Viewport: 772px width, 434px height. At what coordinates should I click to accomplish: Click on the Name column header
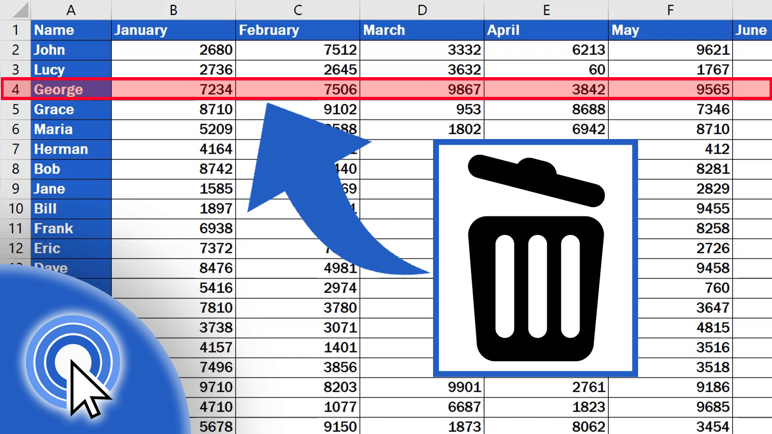click(x=69, y=30)
